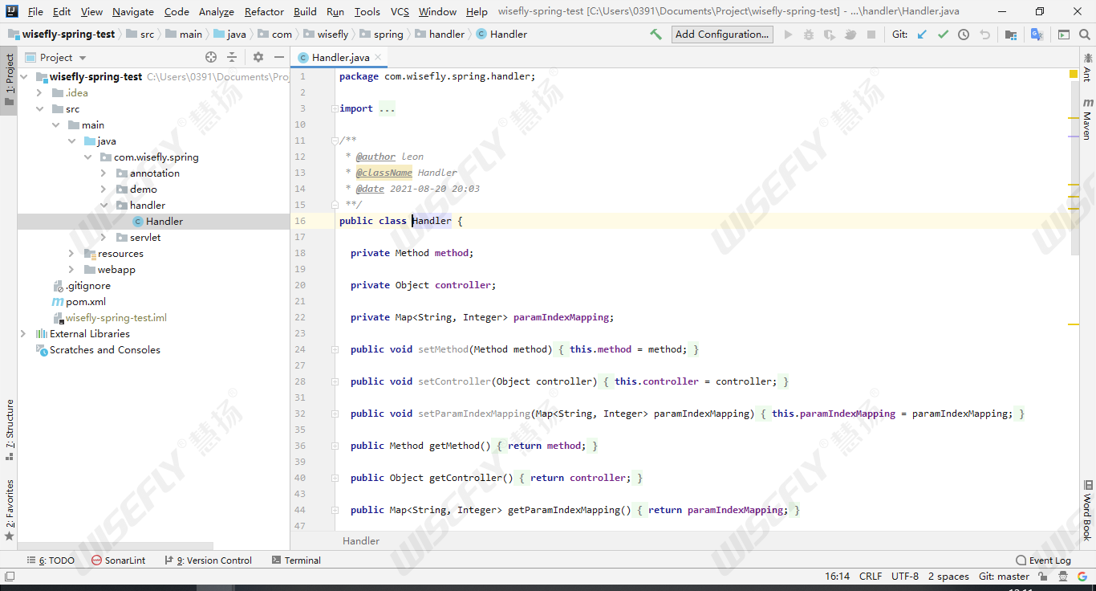Click the Debug bug icon
This screenshot has width=1096, height=591.
tap(809, 35)
